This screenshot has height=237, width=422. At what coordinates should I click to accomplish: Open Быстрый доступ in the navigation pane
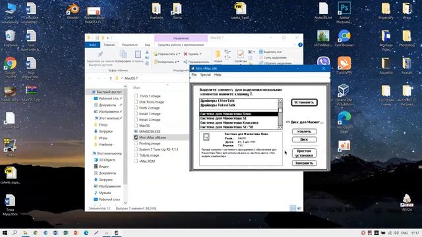click(107, 92)
